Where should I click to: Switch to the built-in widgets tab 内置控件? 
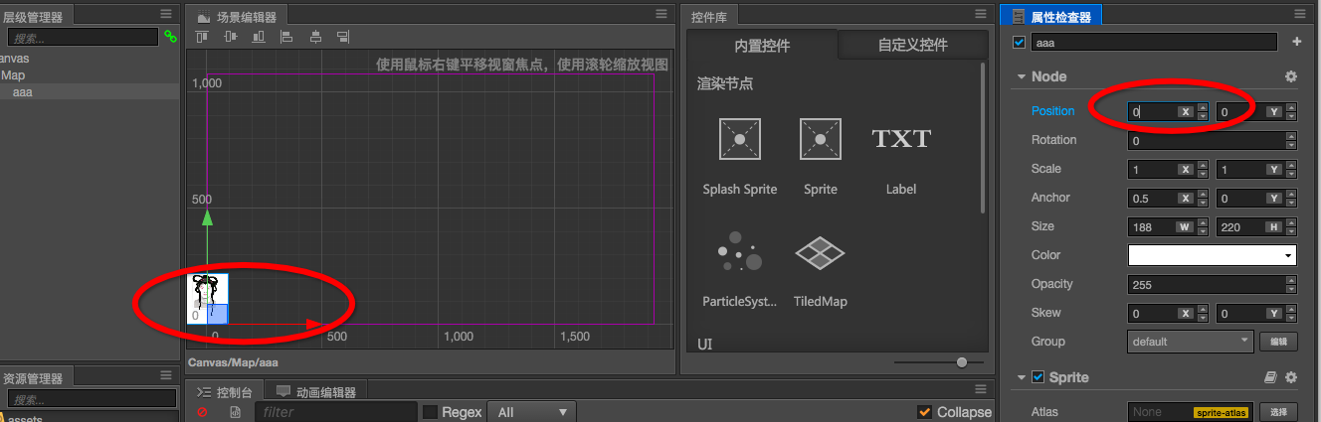pos(762,45)
